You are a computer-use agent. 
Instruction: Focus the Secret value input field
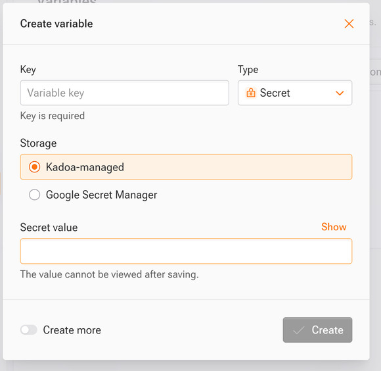[x=186, y=251]
